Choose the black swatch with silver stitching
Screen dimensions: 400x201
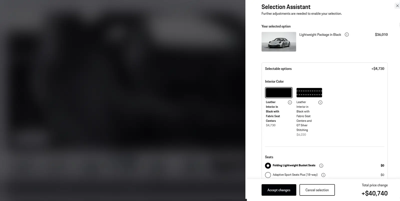[x=309, y=92]
